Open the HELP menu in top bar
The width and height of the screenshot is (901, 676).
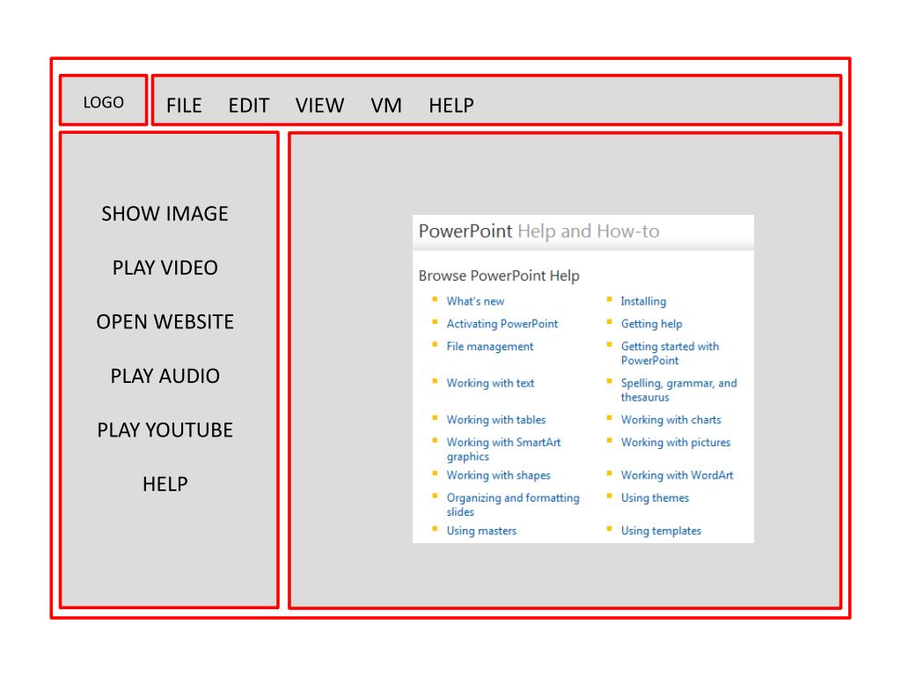(451, 106)
